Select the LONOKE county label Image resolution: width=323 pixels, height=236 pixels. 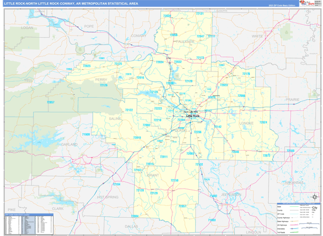[x=247, y=123]
